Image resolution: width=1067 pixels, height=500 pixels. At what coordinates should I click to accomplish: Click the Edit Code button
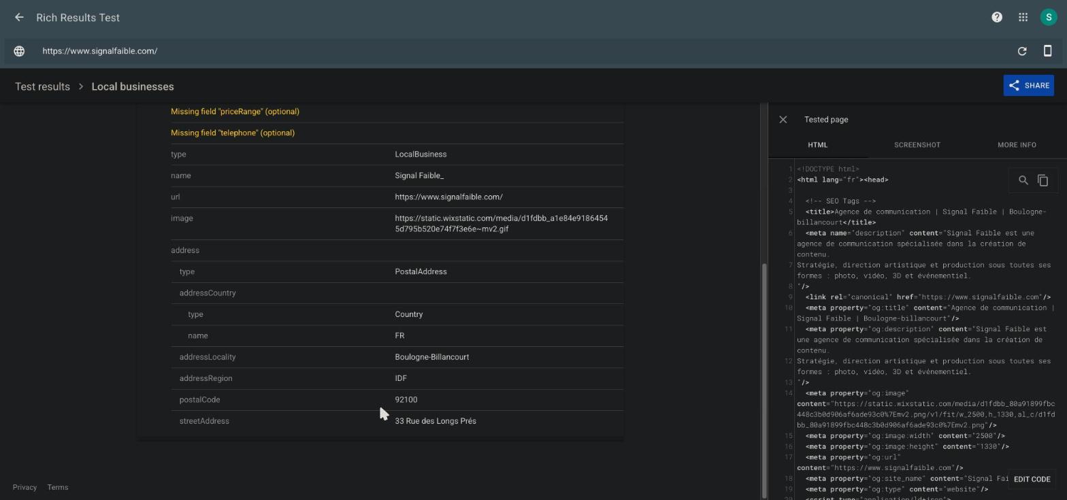pyautogui.click(x=1032, y=480)
